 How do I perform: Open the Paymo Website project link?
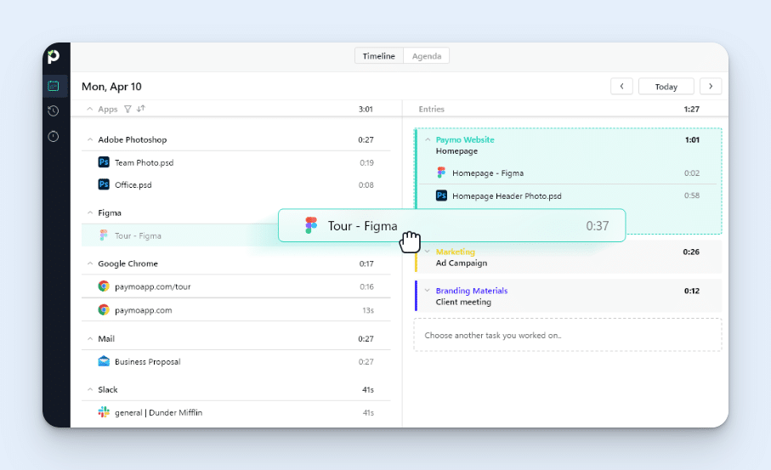pyautogui.click(x=465, y=139)
